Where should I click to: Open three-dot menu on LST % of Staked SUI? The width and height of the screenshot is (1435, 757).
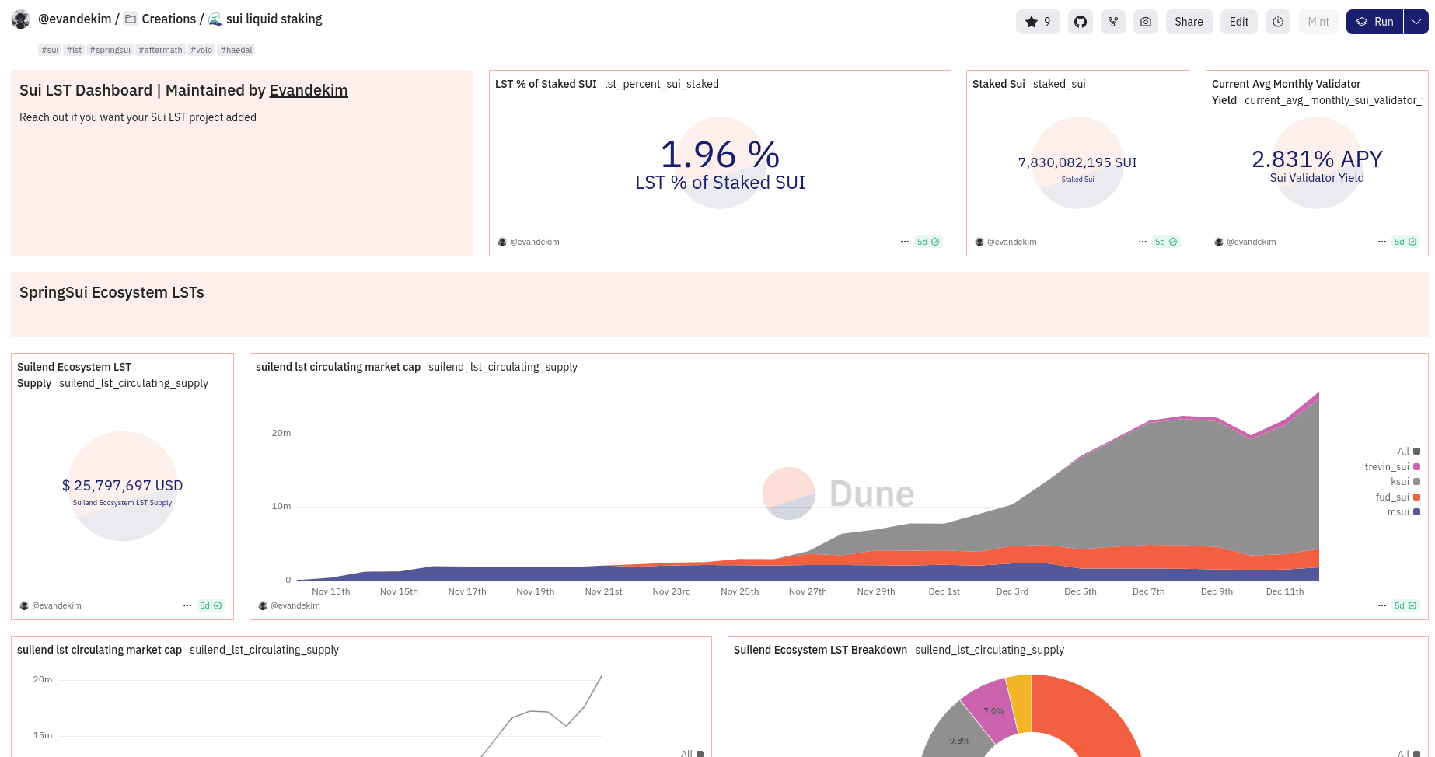(x=905, y=242)
